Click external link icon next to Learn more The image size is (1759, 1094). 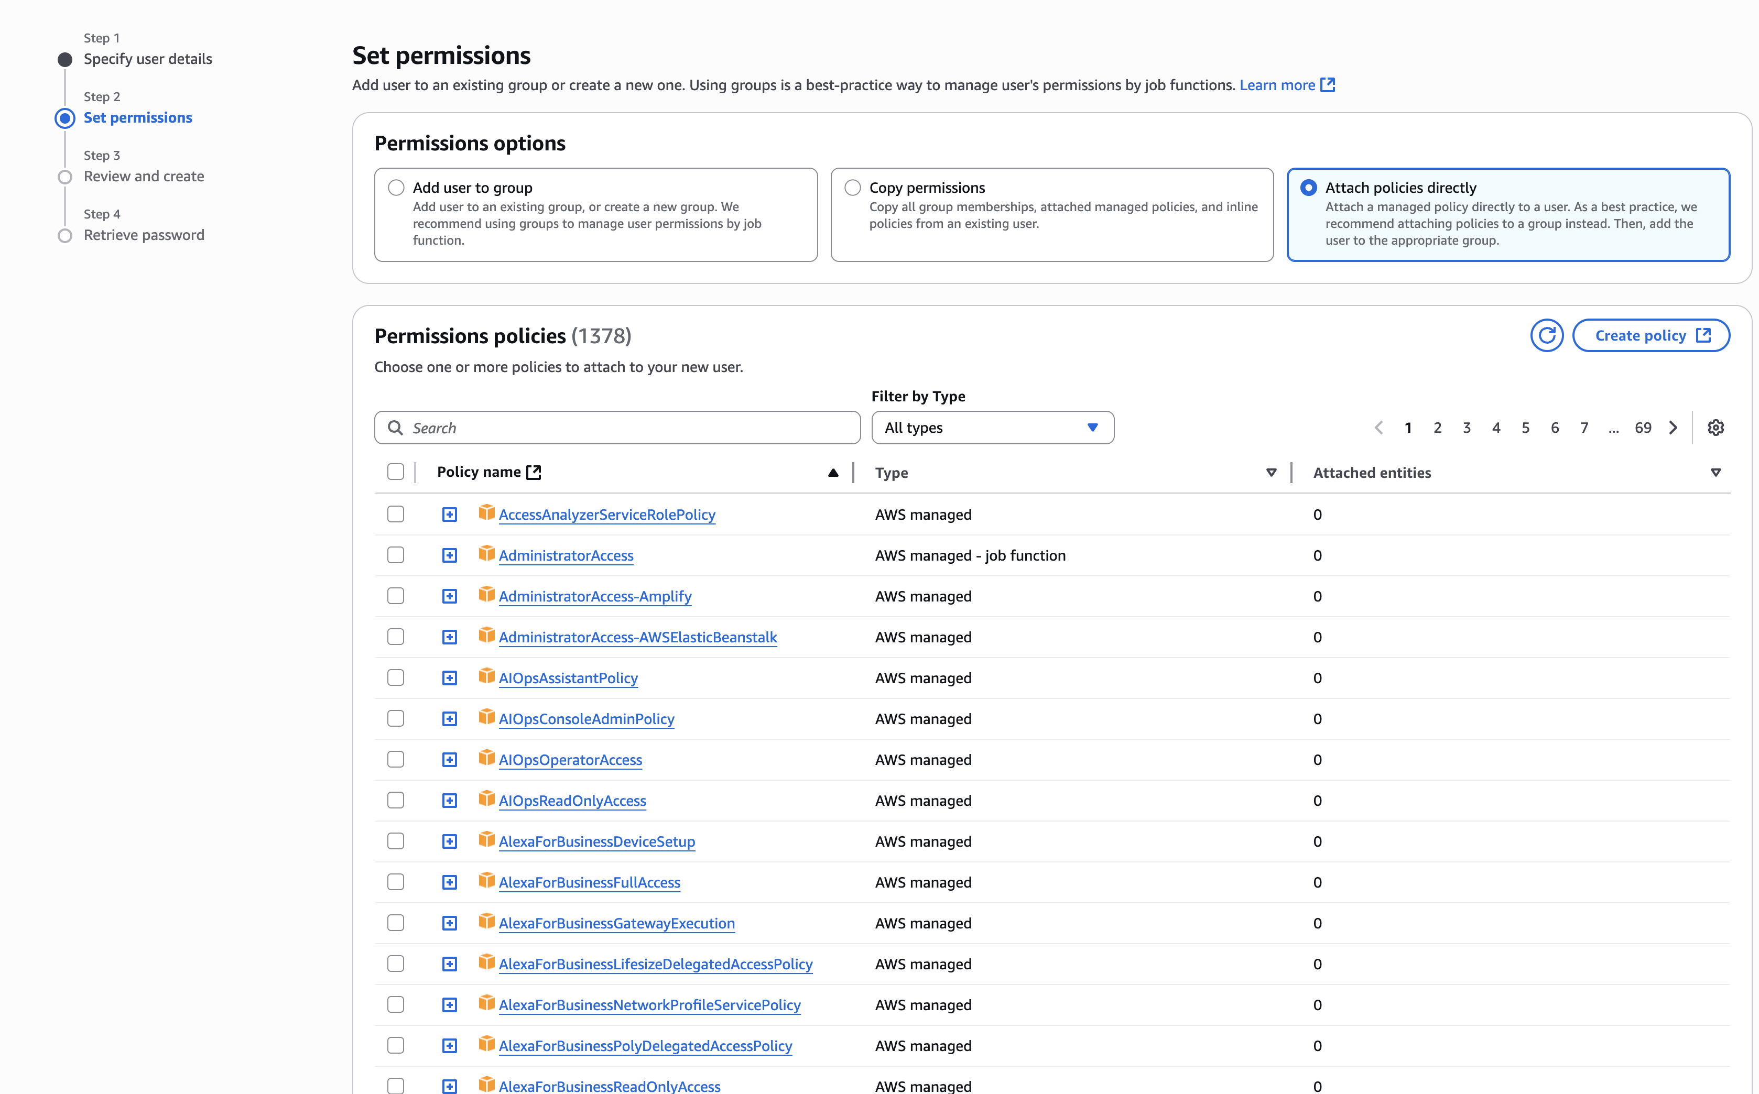coord(1327,85)
